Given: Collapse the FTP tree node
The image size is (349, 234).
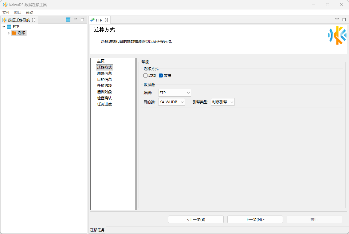Looking at the screenshot, I should [x=4, y=27].
